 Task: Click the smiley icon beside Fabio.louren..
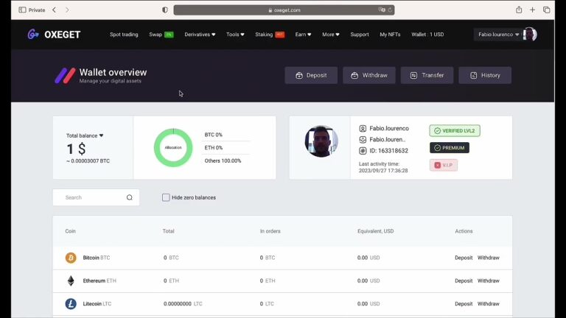pyautogui.click(x=363, y=140)
